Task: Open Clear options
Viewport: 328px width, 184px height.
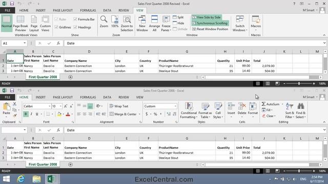Action: [269, 116]
